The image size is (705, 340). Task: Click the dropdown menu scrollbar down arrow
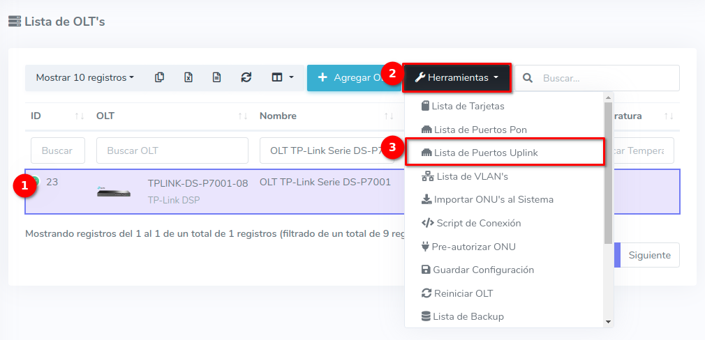(x=608, y=321)
